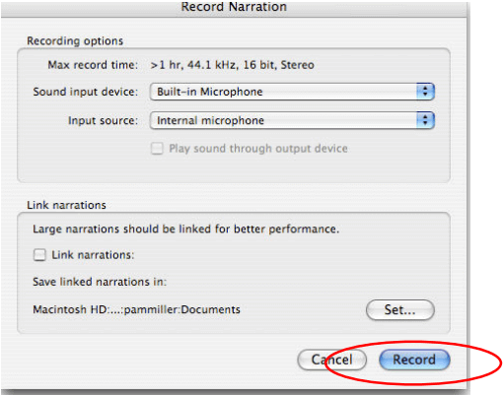Cancel the Record Narration dialog
Screen dimensions: 503x395
point(331,360)
